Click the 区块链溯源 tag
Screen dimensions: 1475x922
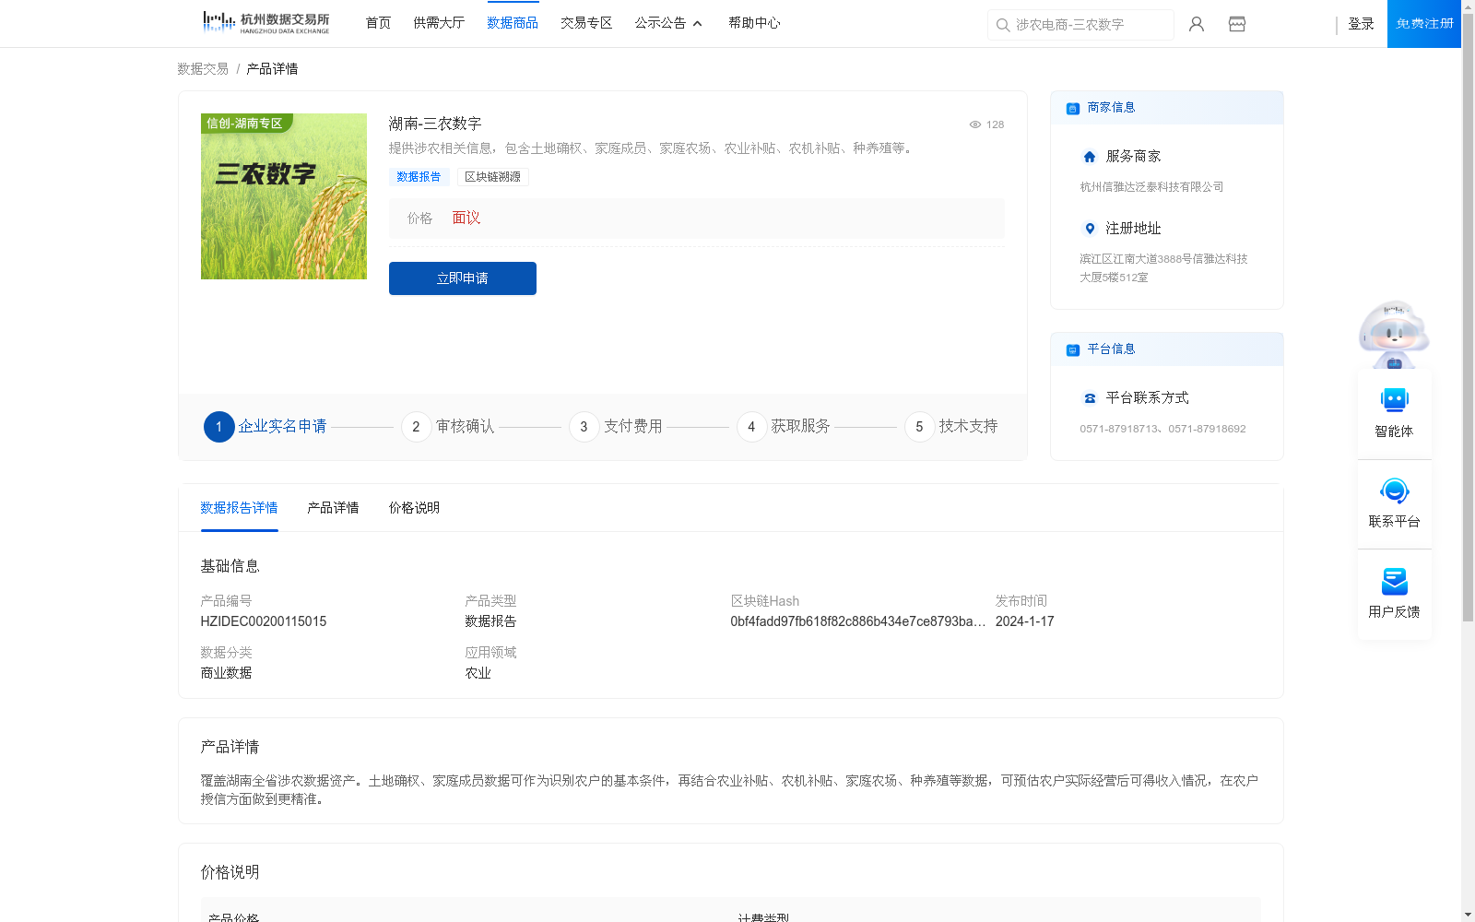pos(492,177)
